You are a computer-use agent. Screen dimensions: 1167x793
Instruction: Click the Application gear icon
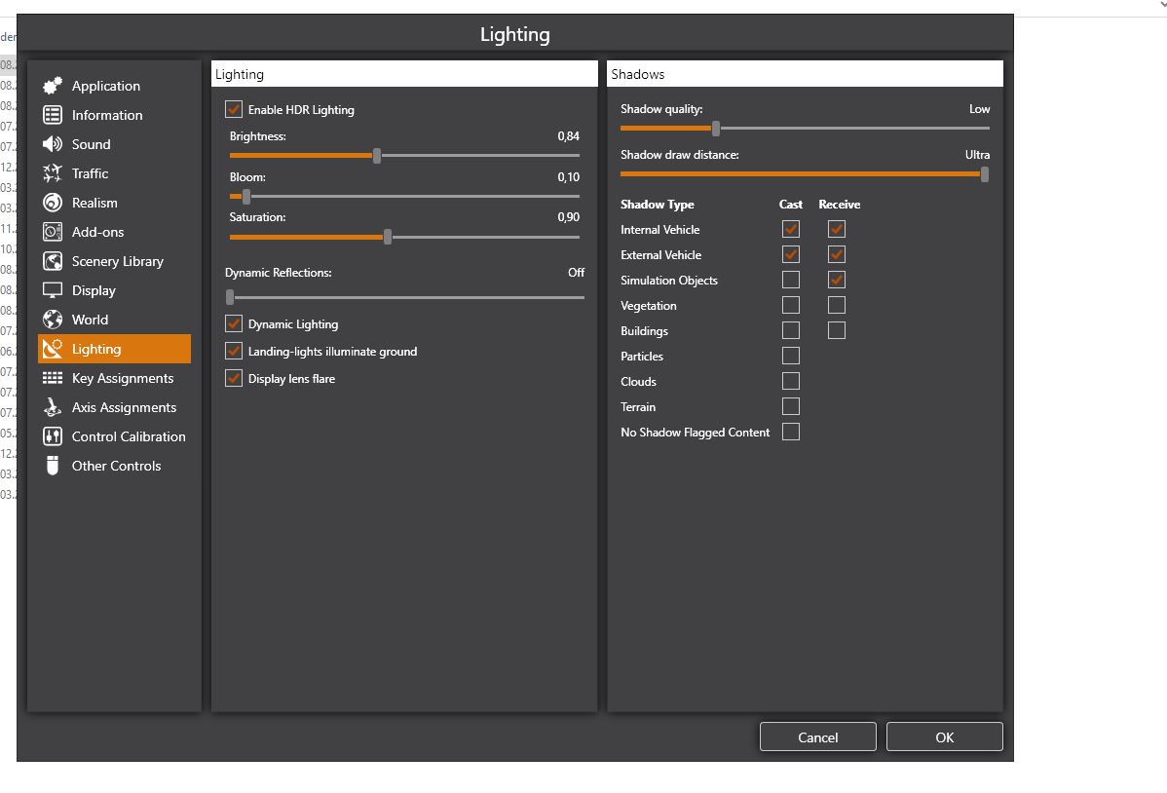52,86
